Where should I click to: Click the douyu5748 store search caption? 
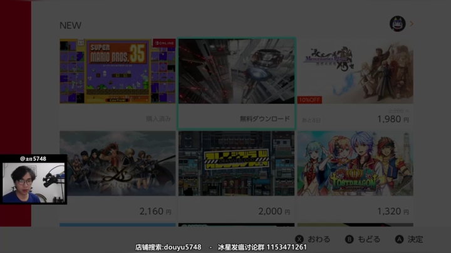point(168,247)
